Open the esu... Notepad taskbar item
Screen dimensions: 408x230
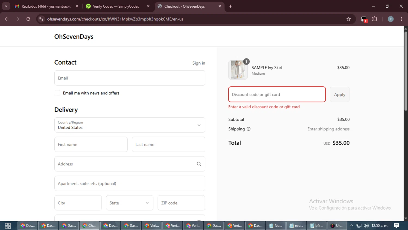(296, 226)
